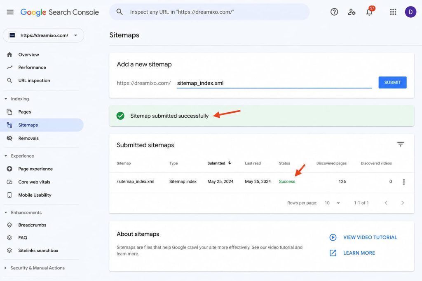Image resolution: width=422 pixels, height=281 pixels.
Task: Open the Google apps grid icon
Action: click(393, 12)
